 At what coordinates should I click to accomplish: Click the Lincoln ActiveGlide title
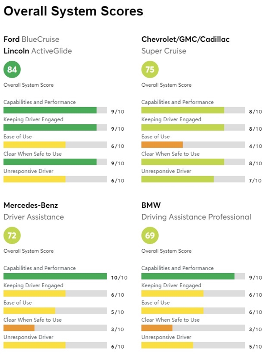(x=38, y=51)
